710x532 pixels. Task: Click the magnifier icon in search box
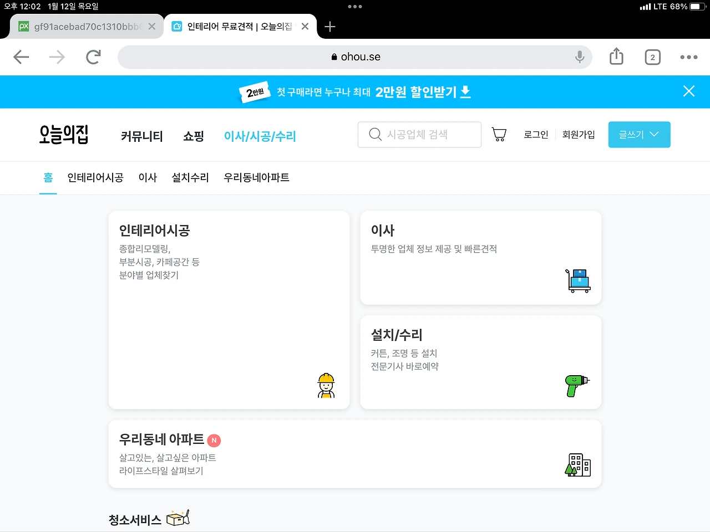376,135
